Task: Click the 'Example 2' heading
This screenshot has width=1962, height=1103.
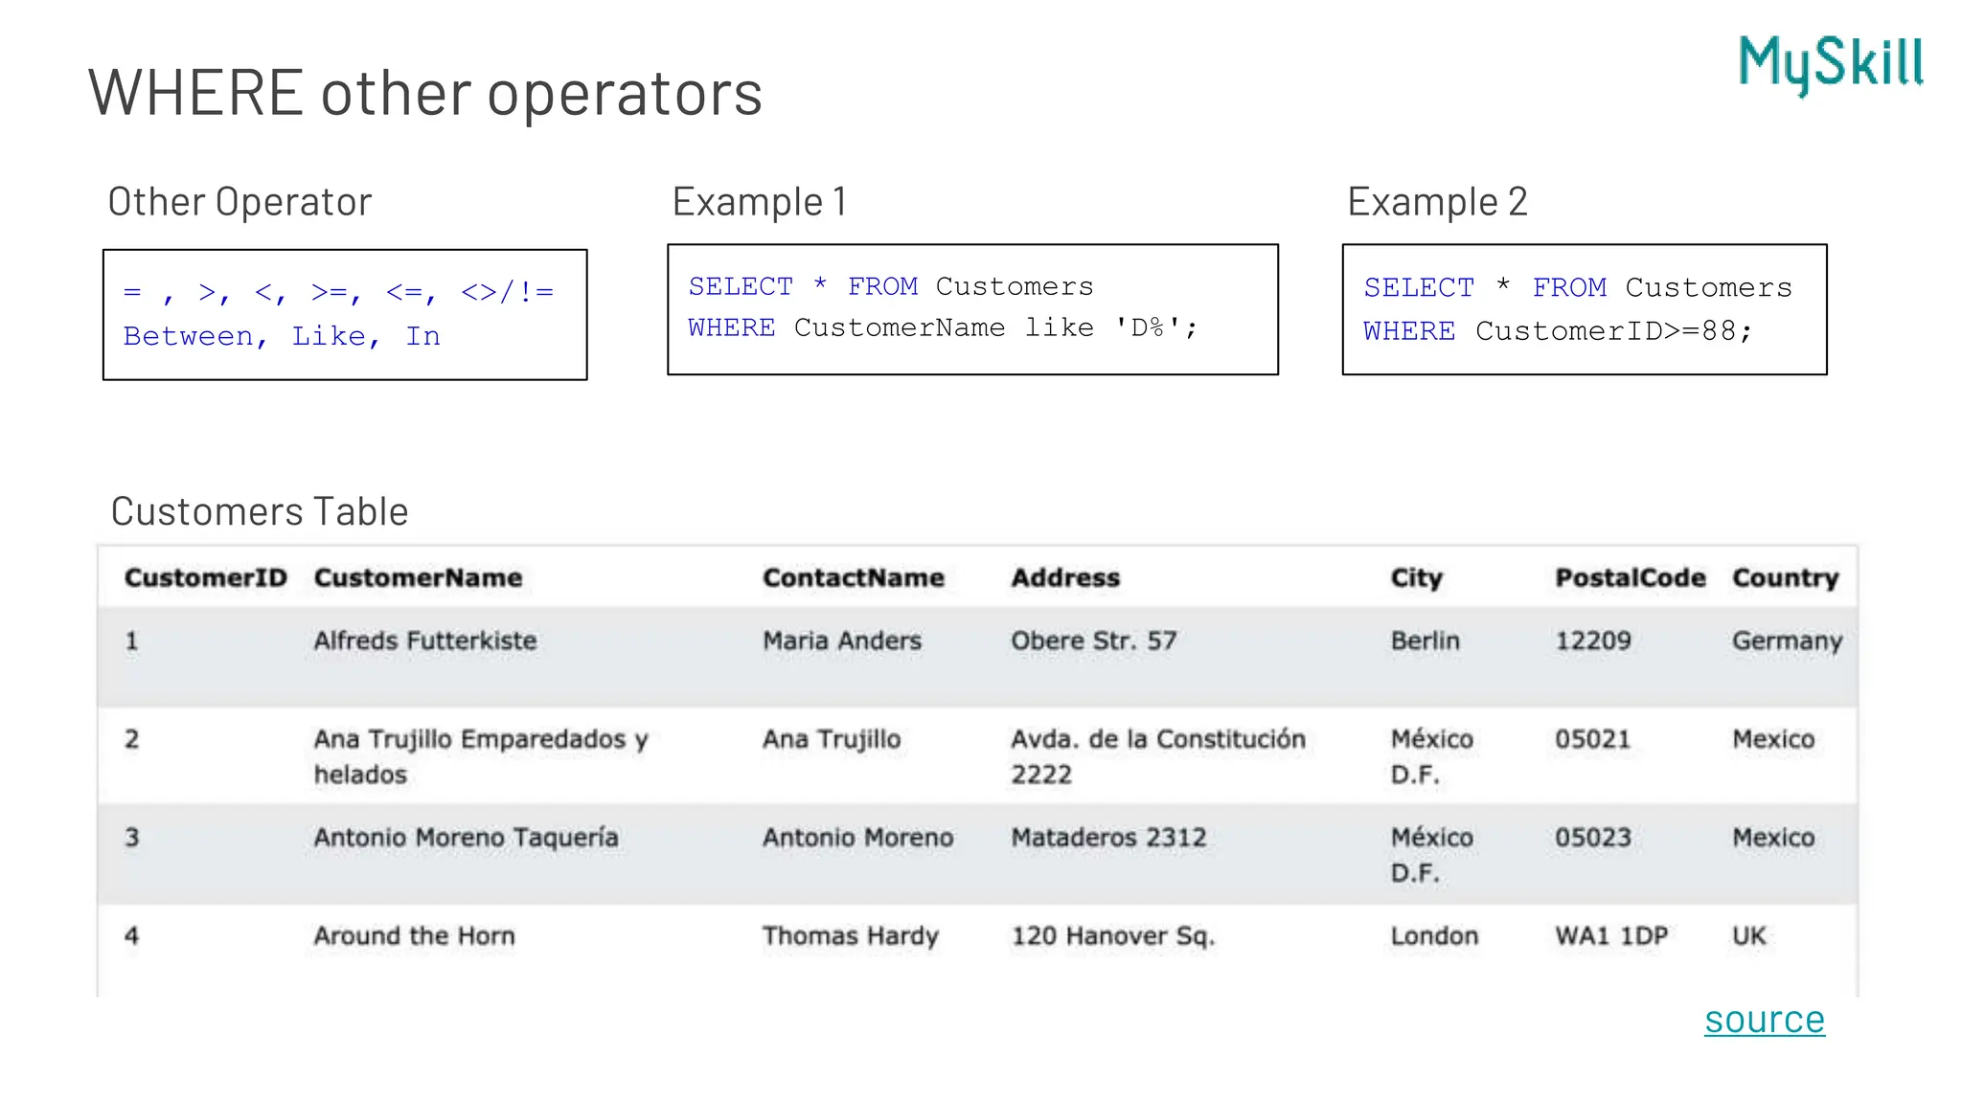Action: coord(1437,202)
